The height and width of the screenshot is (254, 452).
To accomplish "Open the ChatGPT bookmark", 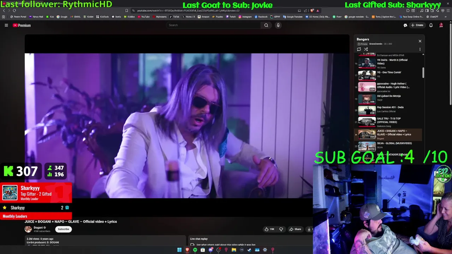I will (432, 17).
